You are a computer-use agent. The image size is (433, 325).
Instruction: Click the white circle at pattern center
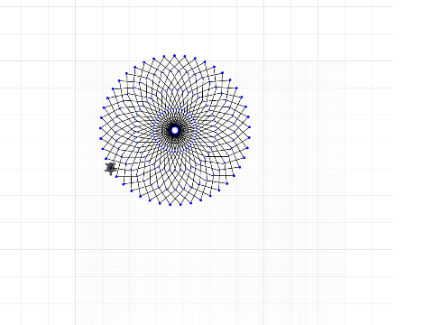pos(175,130)
